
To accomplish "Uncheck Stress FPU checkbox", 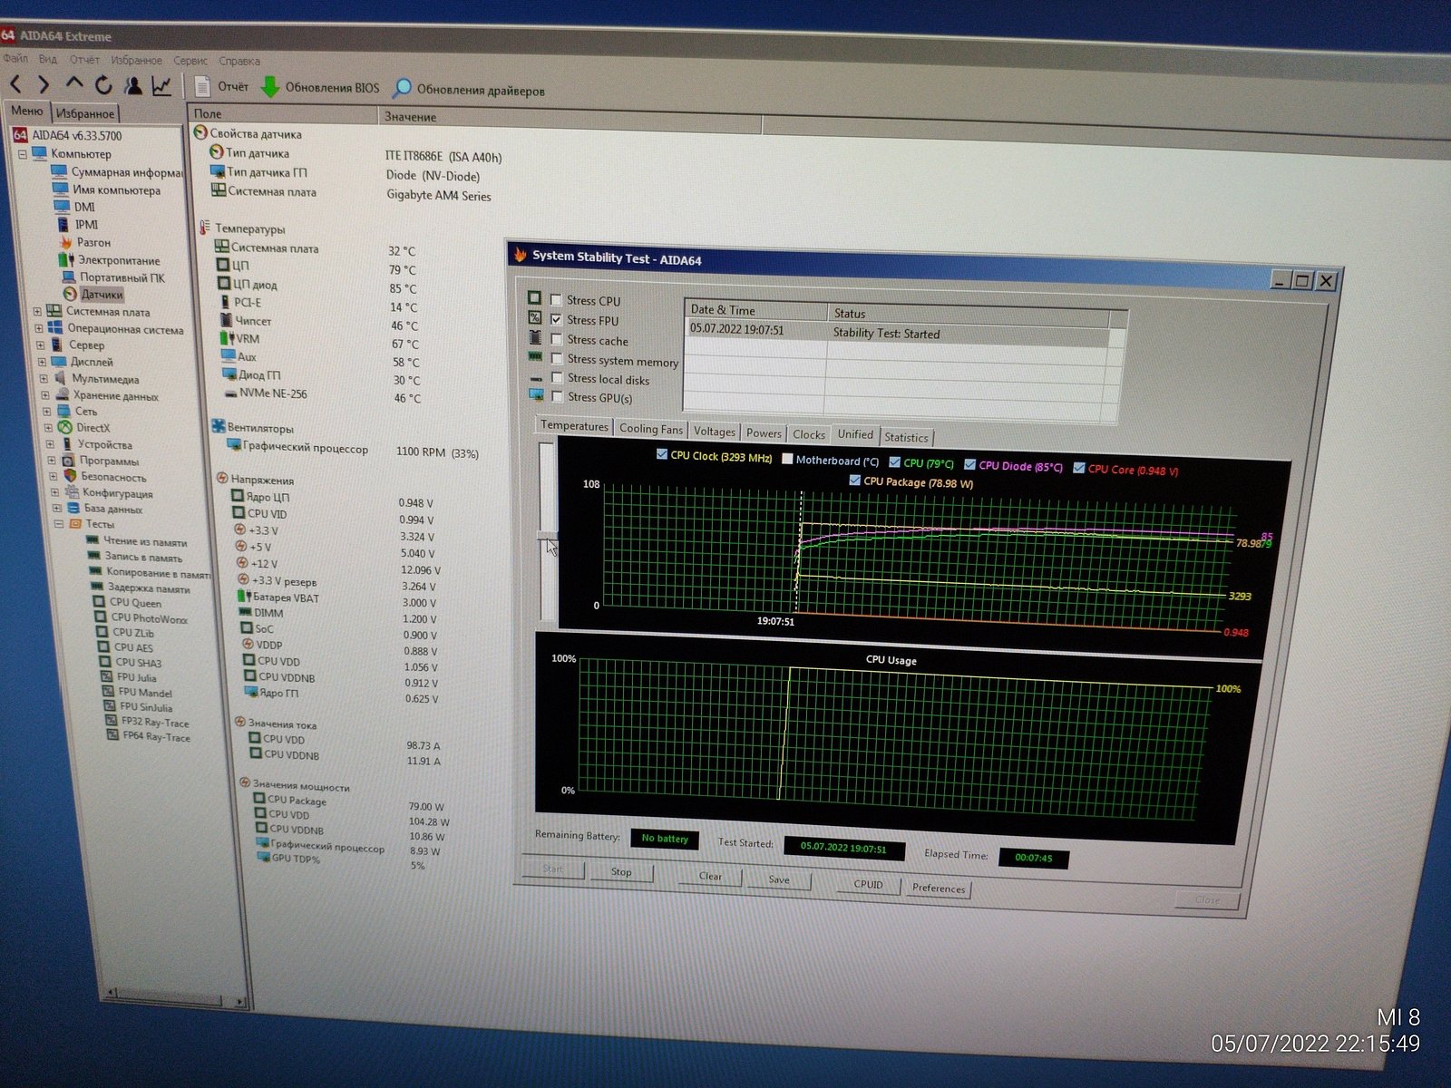I will [x=556, y=319].
